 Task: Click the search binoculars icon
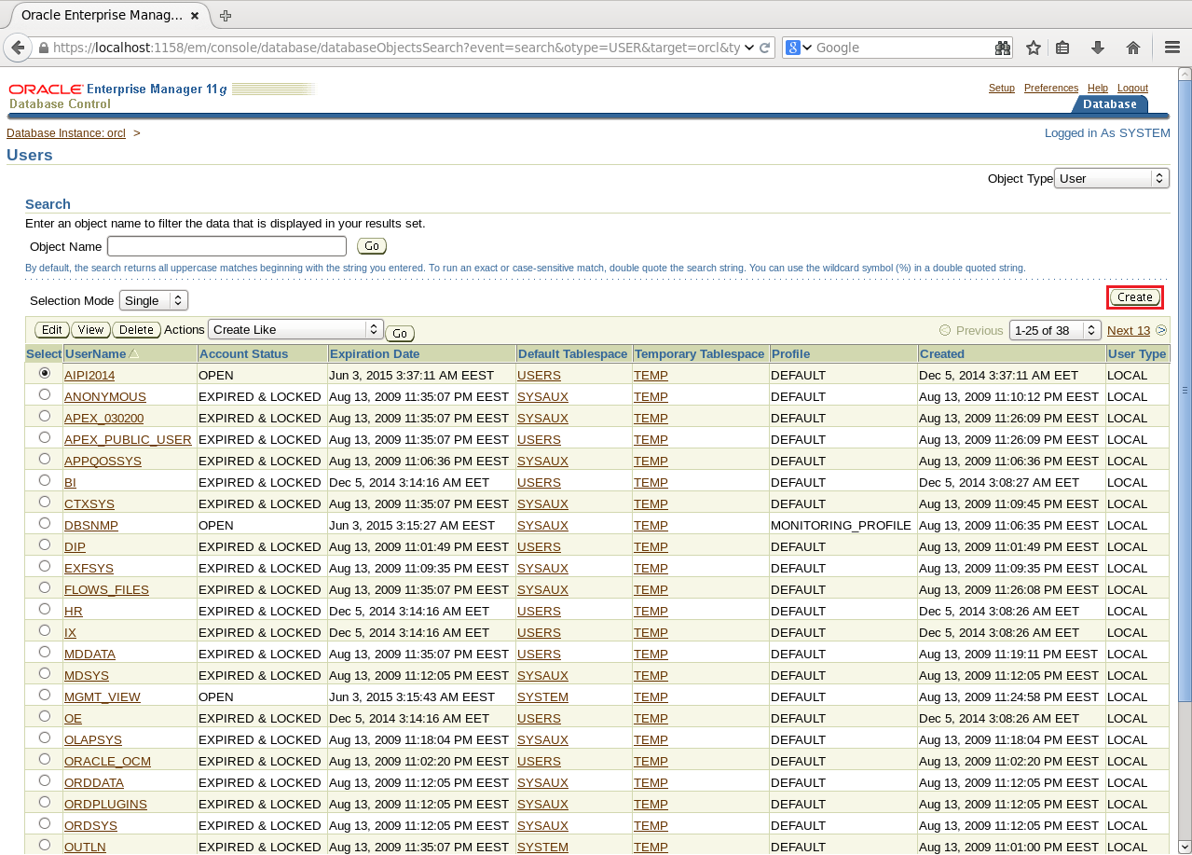pyautogui.click(x=1003, y=48)
